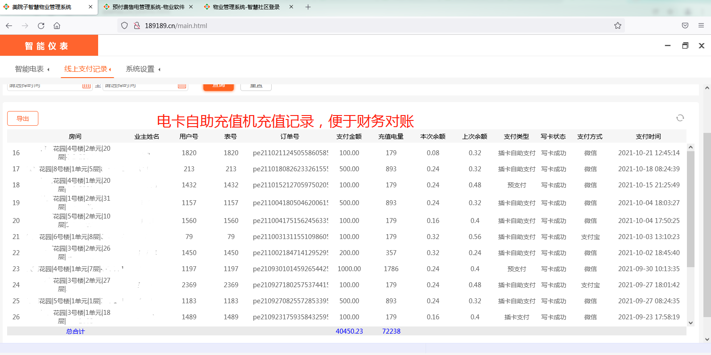The image size is (711, 355).
Task: Click the table scrollbar down arrow
Action: (690, 323)
